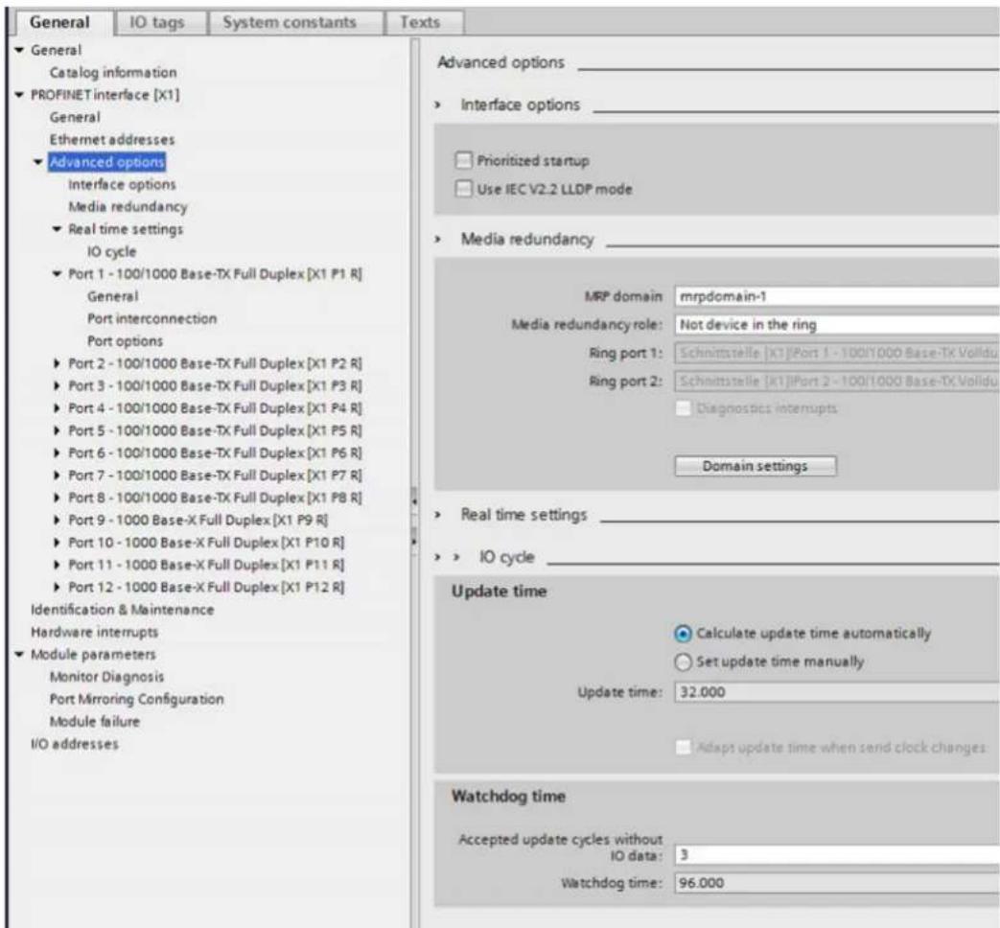Open the Ring port 2 dropdown
The height and width of the screenshot is (928, 1000).
(837, 381)
